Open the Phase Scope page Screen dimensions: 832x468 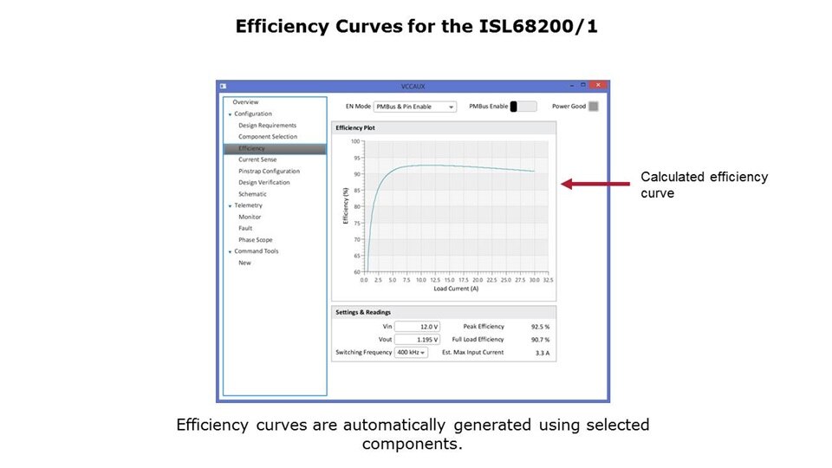coord(255,240)
